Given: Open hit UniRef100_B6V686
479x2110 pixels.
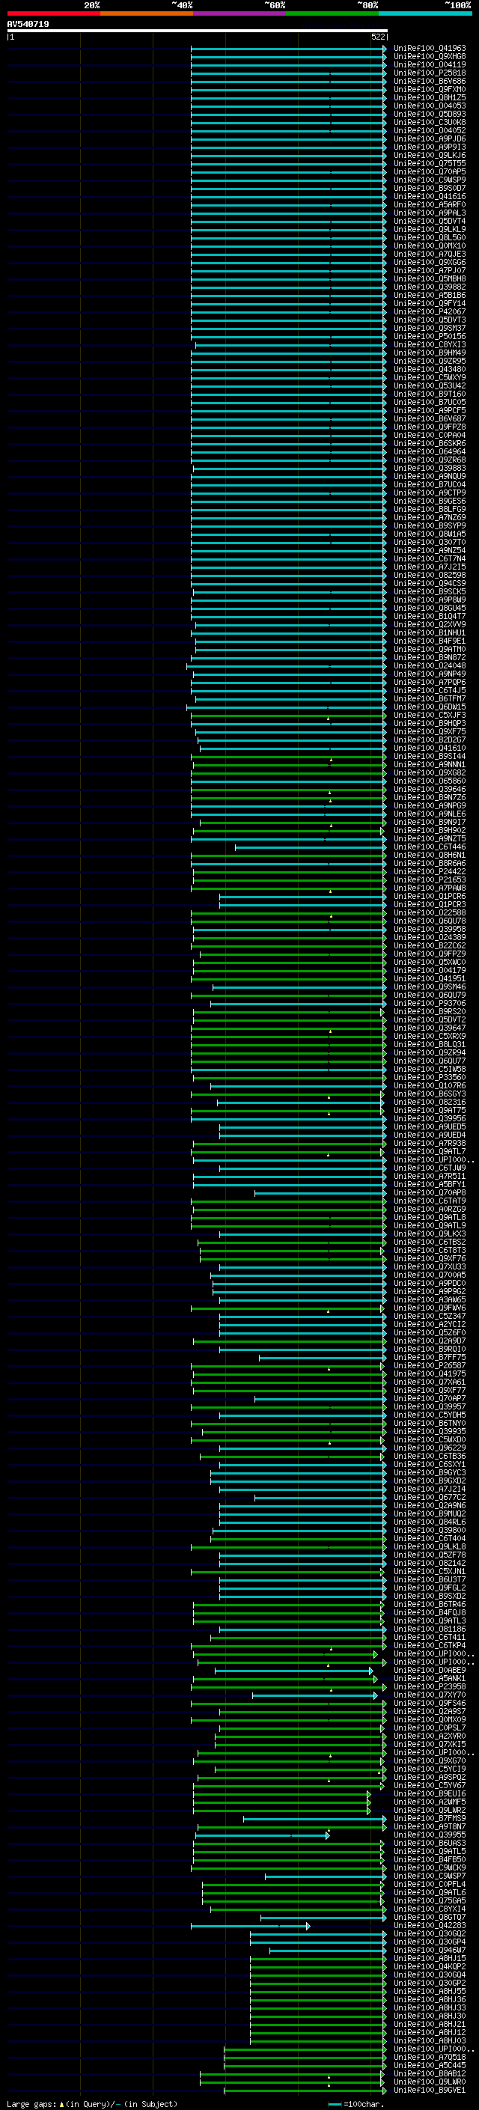Looking at the screenshot, I should click(430, 81).
